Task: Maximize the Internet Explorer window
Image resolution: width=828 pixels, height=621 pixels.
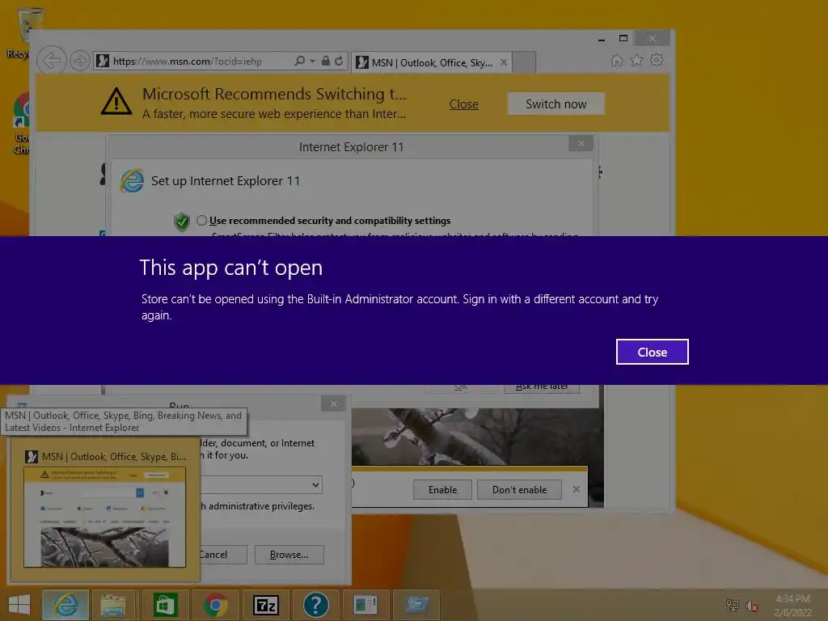Action: pos(623,39)
